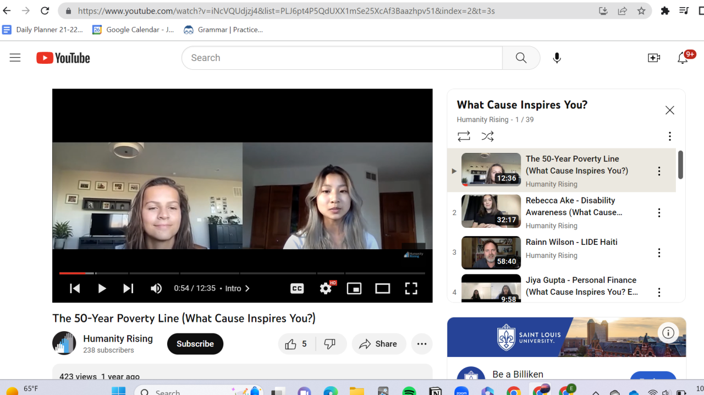Share this page from address bar
This screenshot has width=704, height=395.
pyautogui.click(x=622, y=11)
